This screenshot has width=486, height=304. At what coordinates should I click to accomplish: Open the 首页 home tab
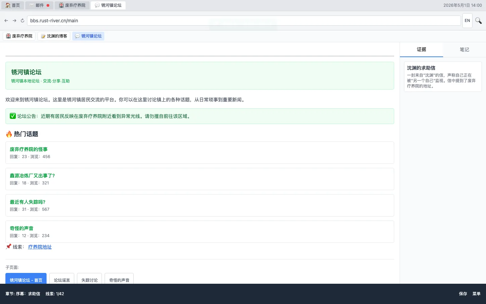pyautogui.click(x=13, y=5)
